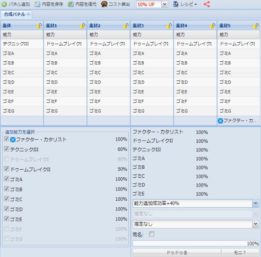Viewport: 261px width, 257px height.
Task: Click the パネル追加 (add panel) icon
Action: (x=4, y=4)
